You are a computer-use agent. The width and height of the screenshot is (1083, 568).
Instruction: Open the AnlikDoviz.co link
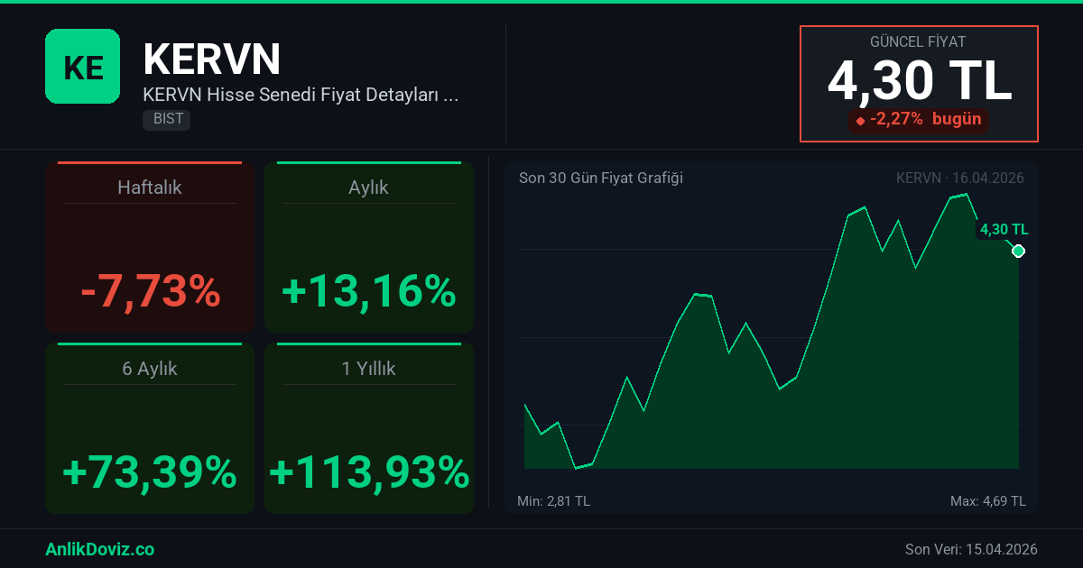tap(99, 549)
